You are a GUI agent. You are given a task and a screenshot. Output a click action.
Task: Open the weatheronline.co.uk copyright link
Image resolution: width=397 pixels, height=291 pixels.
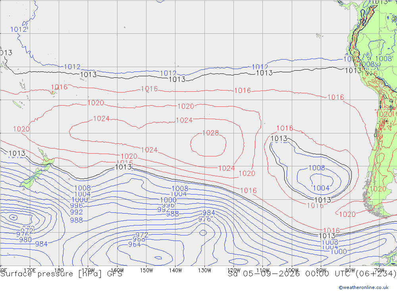coord(363,287)
